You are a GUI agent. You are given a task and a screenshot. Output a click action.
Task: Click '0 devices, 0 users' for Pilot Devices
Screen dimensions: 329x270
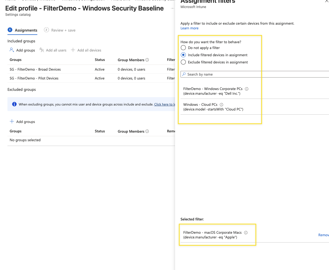(131, 78)
